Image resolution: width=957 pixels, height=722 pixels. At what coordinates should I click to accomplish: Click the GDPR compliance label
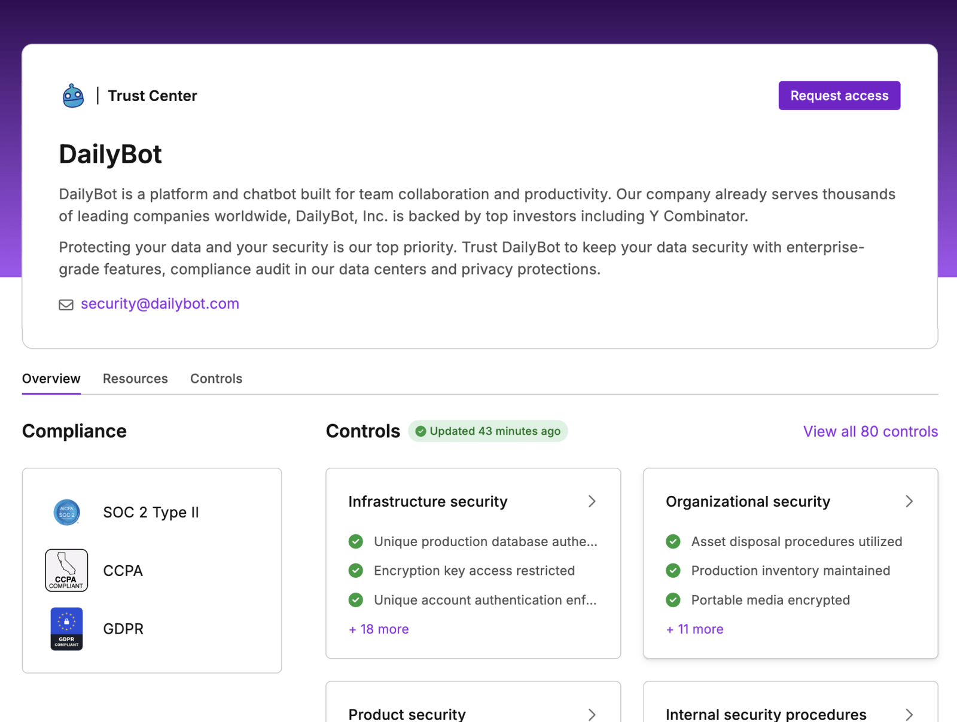pyautogui.click(x=123, y=629)
